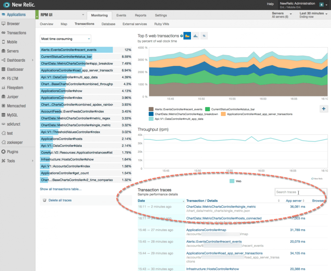Screen dimensions: 331x271
Task: Click Show all transactions table link
Action: point(61,189)
